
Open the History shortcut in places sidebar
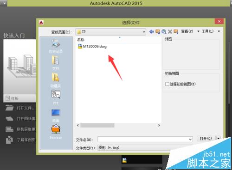pos(56,46)
